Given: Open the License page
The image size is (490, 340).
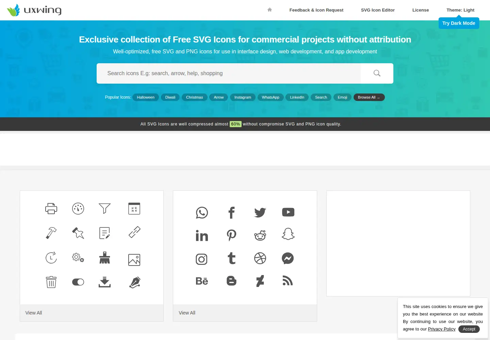Looking at the screenshot, I should (421, 10).
